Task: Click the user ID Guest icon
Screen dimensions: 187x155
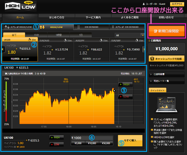Action: tap(144, 4)
